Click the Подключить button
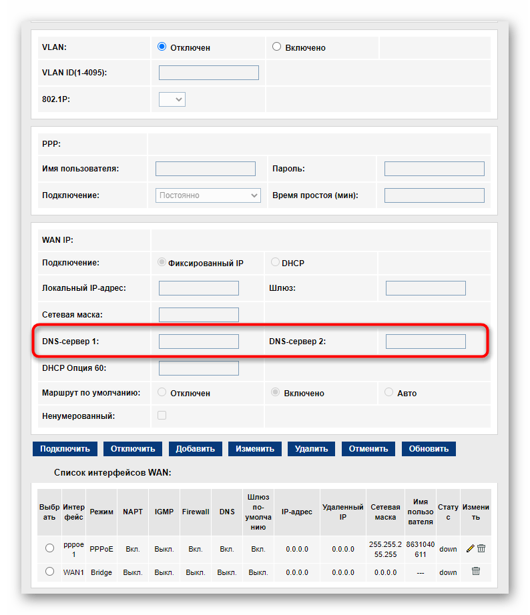Image resolution: width=530 pixels, height=615 pixels. (x=65, y=449)
